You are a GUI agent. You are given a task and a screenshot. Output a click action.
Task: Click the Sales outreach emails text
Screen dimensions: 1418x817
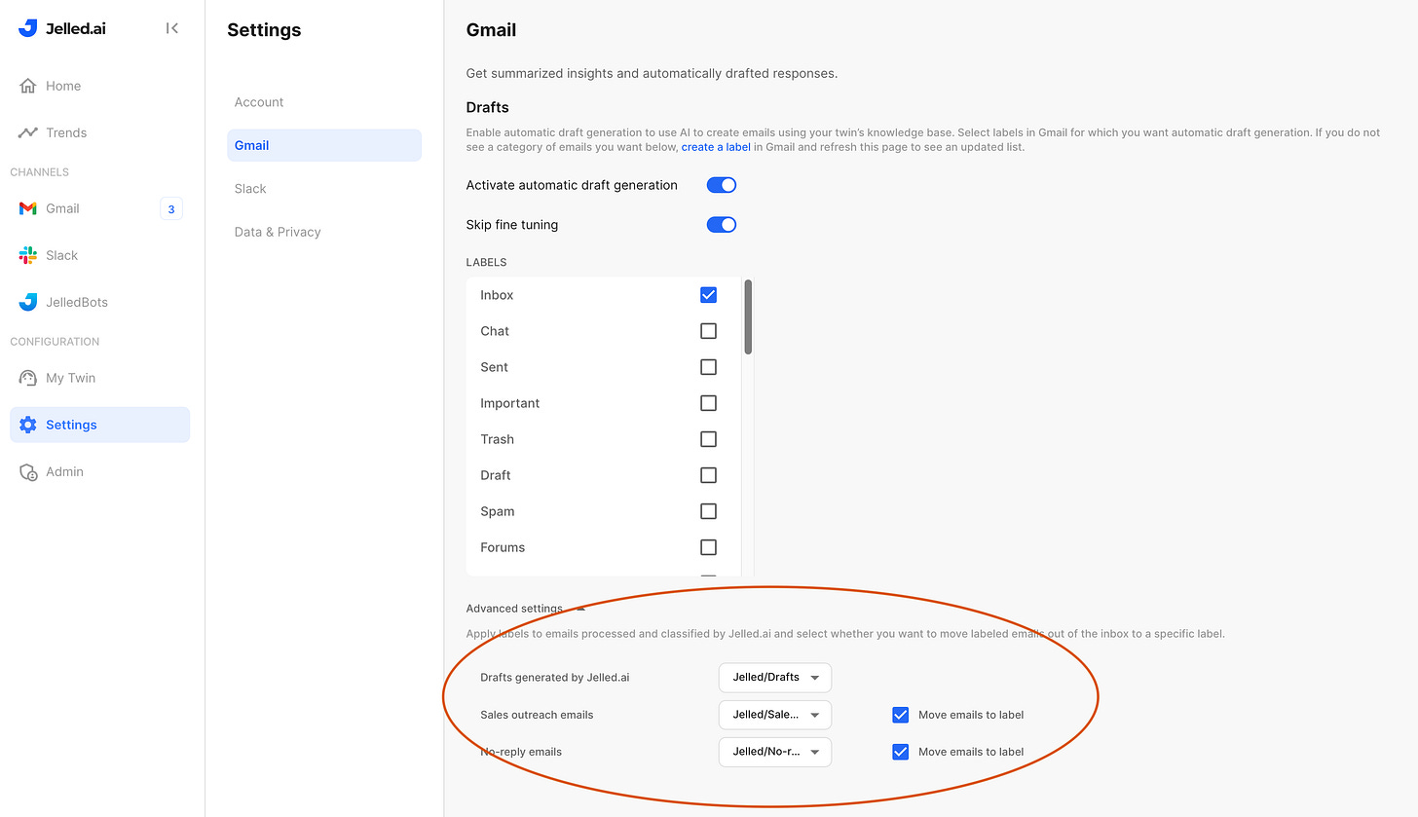click(537, 715)
